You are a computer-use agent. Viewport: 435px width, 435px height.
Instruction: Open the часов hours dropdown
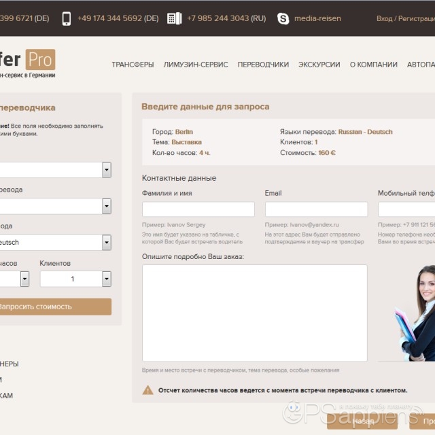[24, 279]
